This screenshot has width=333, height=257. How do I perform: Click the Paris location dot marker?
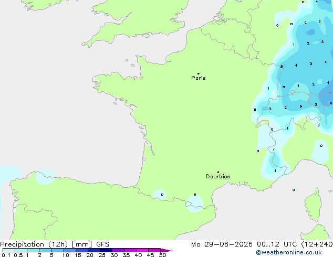click(x=199, y=73)
